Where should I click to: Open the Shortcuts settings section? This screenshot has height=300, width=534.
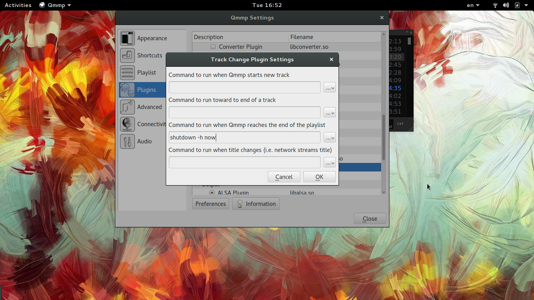[x=152, y=55]
